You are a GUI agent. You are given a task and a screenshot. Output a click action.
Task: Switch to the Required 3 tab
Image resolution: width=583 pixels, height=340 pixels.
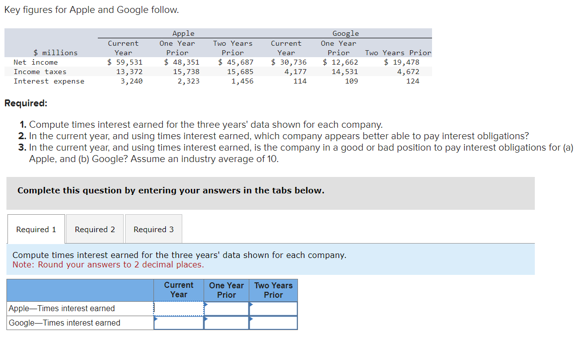[x=153, y=229]
